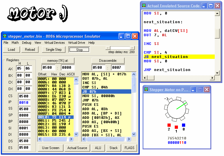This screenshot has width=224, height=156.
Task: Click the blue magnet indicator 0
Action: [x=183, y=125]
